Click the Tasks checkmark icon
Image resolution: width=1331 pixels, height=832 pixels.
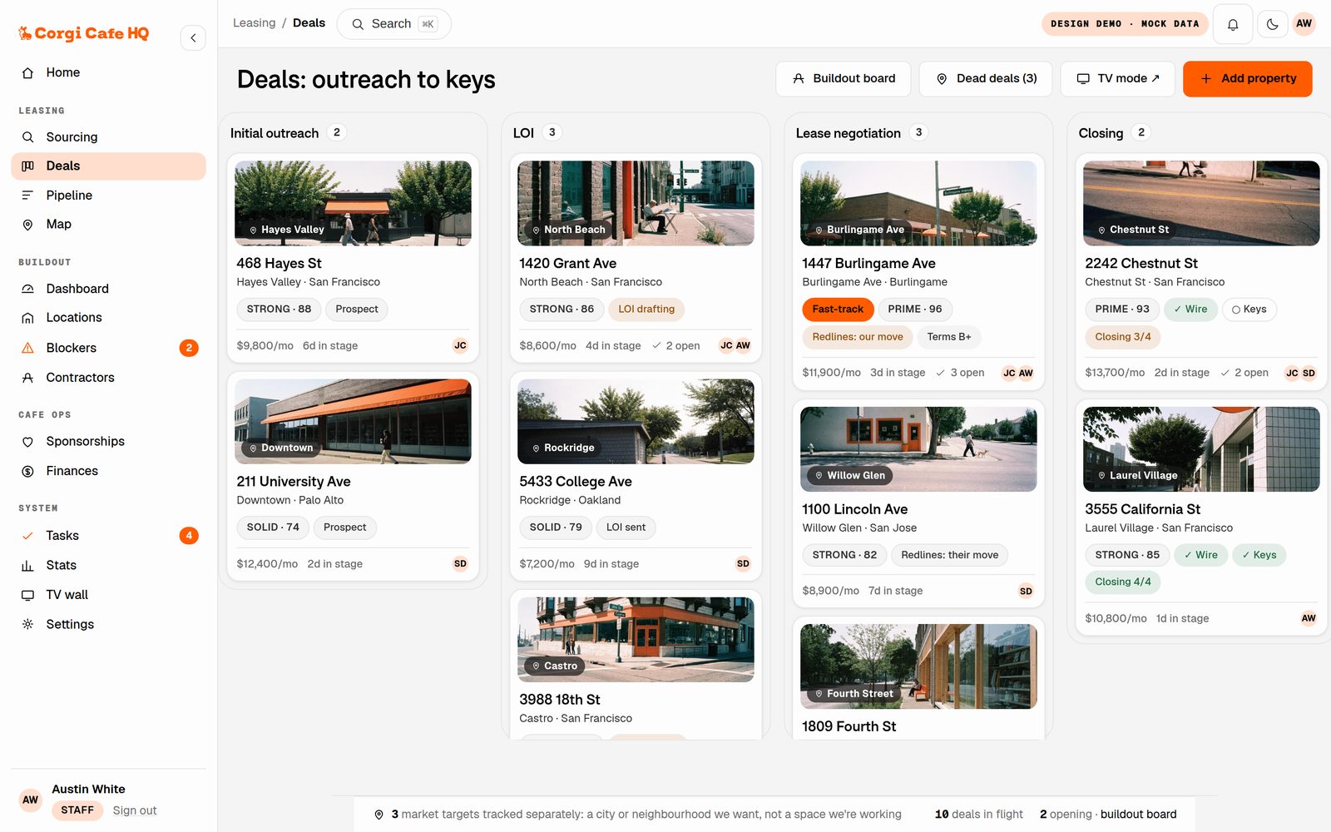27,536
